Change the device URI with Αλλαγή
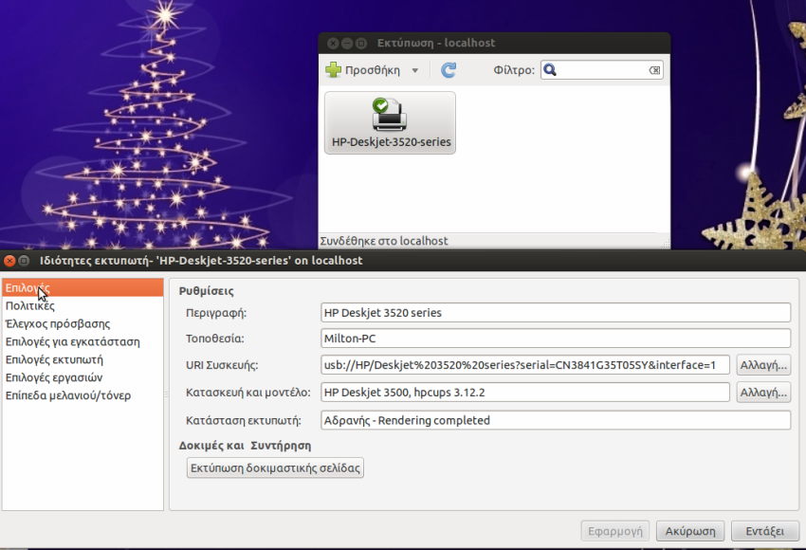Viewport: 806px width, 550px height. 763,365
